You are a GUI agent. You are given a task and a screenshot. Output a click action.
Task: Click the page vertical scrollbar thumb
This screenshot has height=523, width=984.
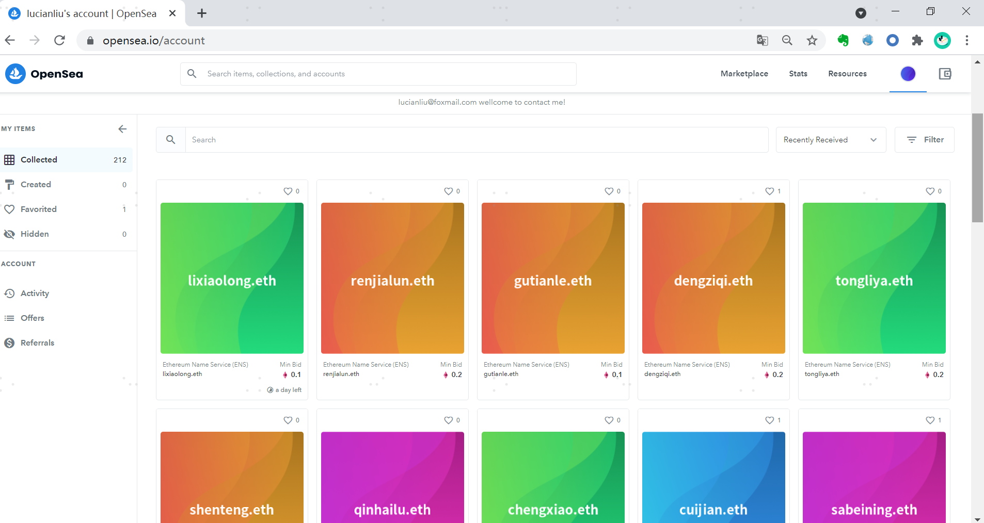(x=977, y=168)
